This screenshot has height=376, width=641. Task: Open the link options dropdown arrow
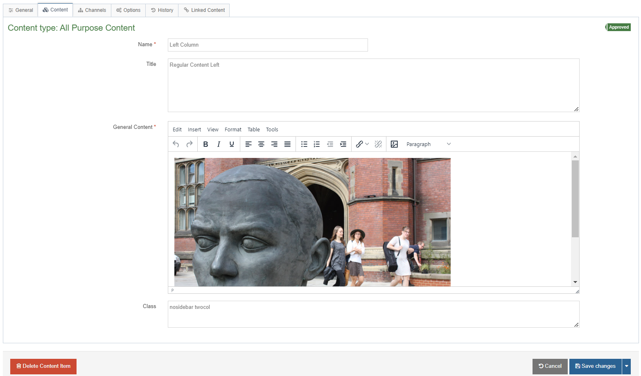pos(367,144)
